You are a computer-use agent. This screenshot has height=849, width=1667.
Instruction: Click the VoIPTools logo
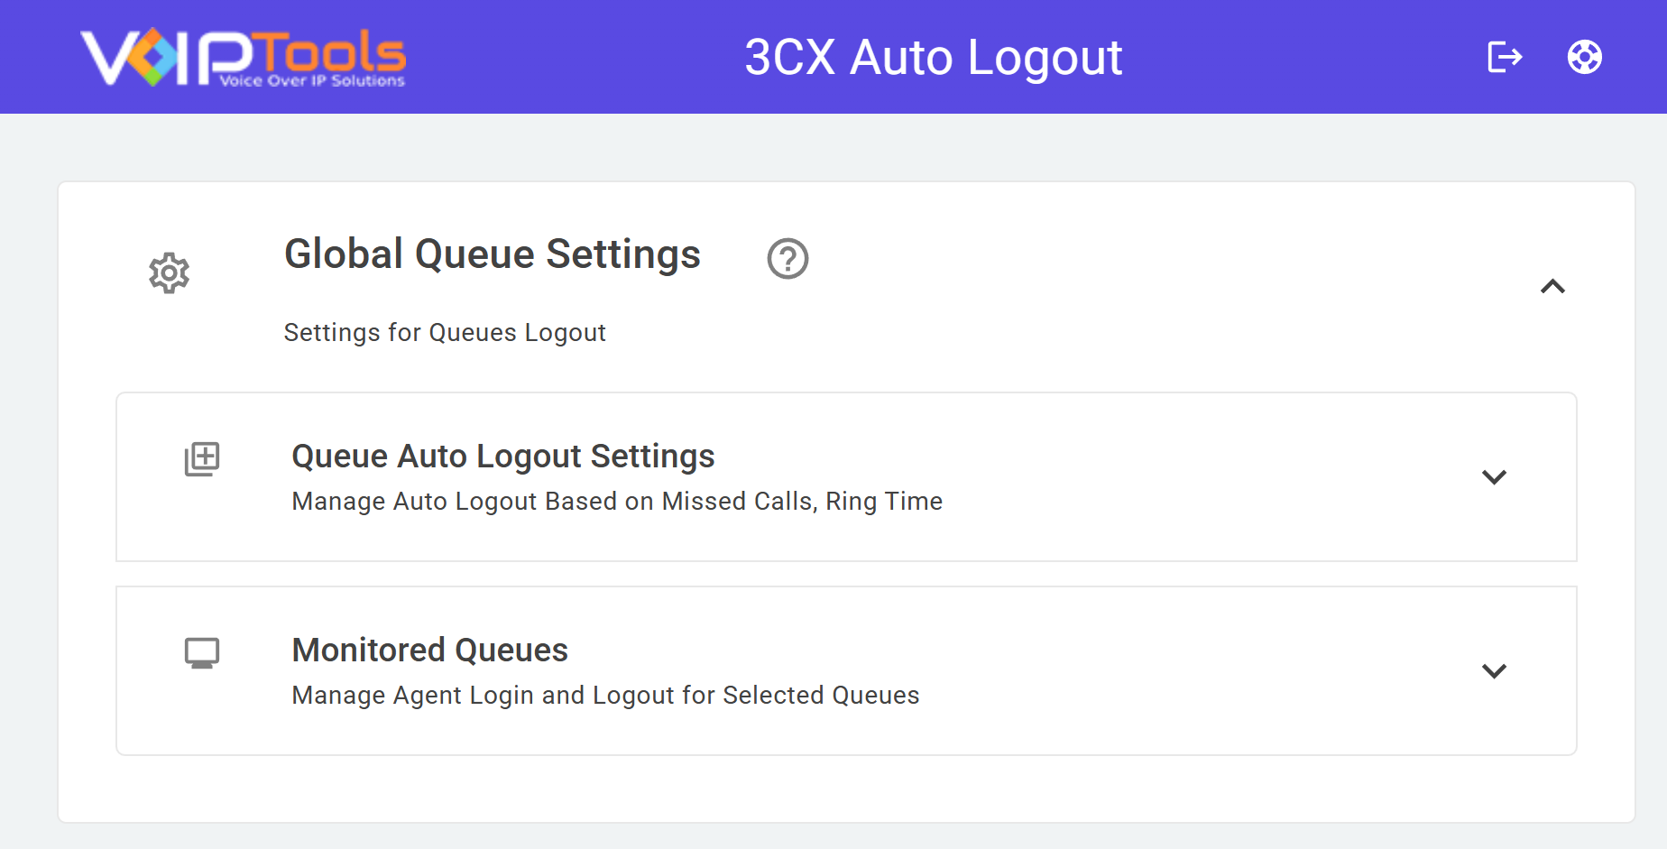tap(244, 58)
